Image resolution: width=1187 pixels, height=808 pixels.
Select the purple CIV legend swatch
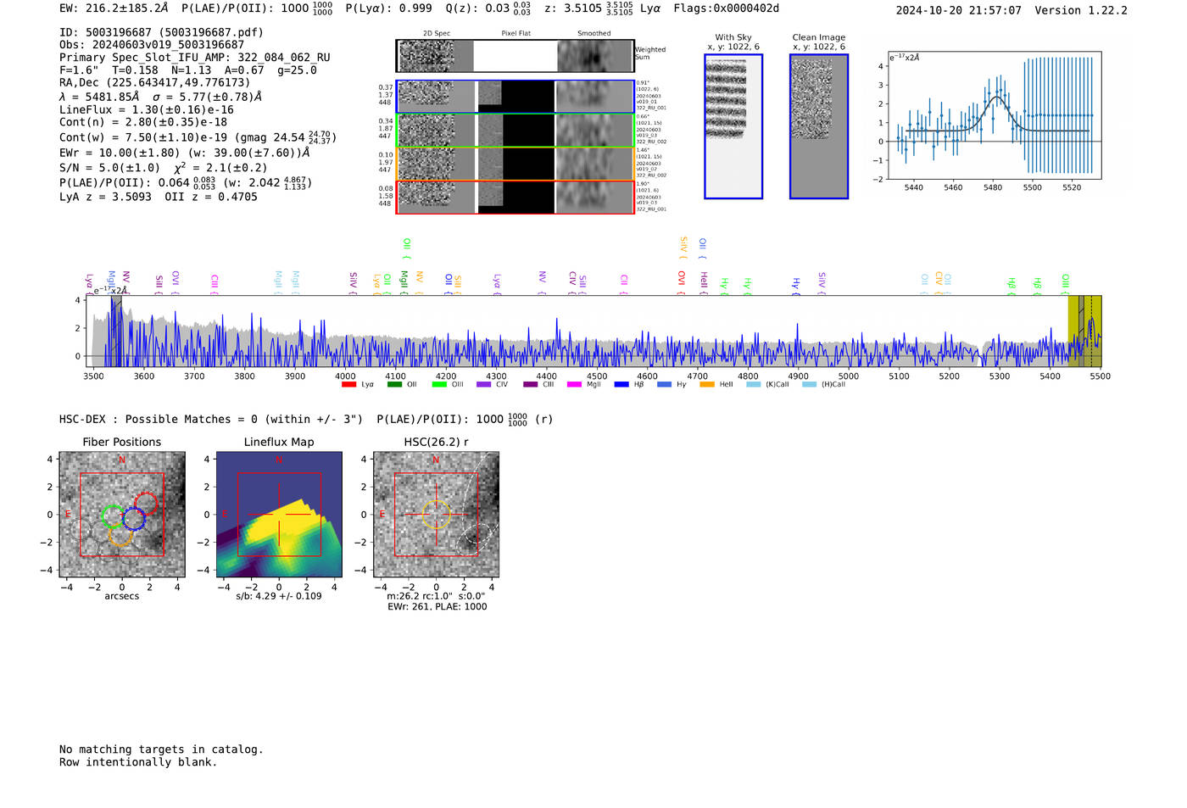(483, 385)
